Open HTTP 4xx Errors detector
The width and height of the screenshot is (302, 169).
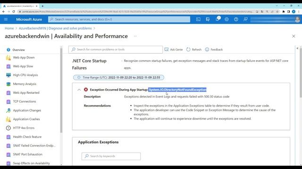[x=24, y=128]
